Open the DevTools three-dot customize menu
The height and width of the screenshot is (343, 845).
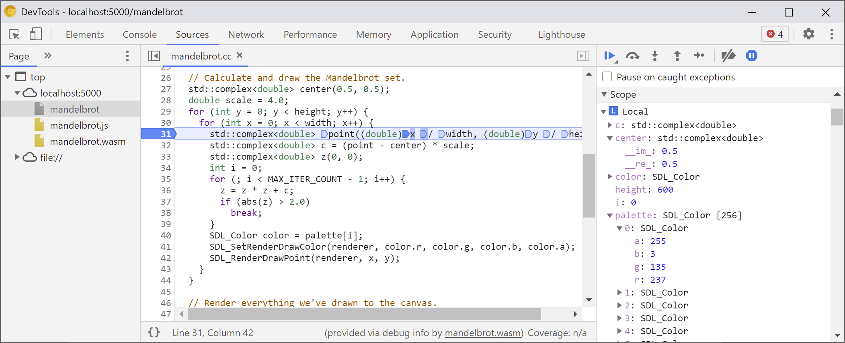click(x=831, y=34)
